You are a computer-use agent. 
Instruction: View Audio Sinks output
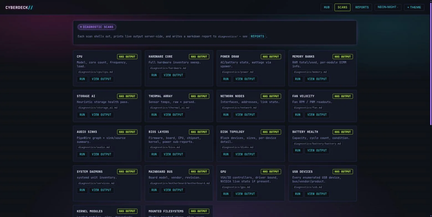[x=101, y=154]
